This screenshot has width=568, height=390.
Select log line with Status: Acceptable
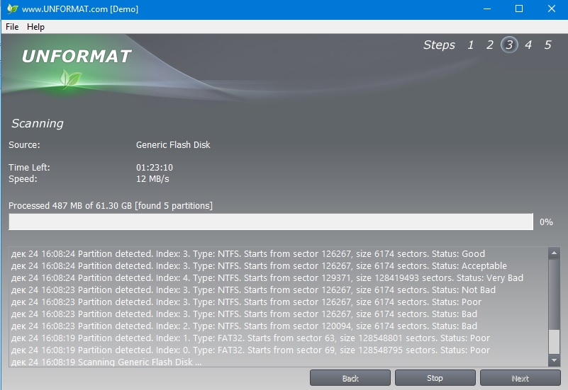259,265
